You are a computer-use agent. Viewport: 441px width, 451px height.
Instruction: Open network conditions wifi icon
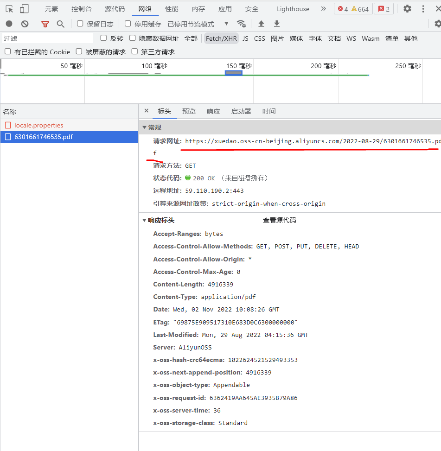point(241,24)
